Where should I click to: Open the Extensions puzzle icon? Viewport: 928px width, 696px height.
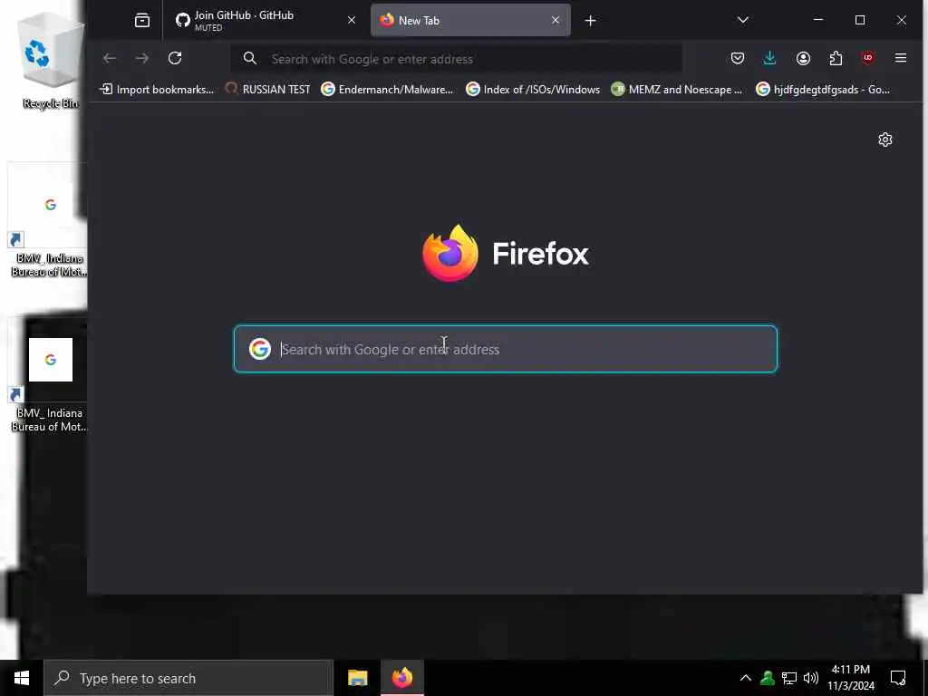coord(836,58)
